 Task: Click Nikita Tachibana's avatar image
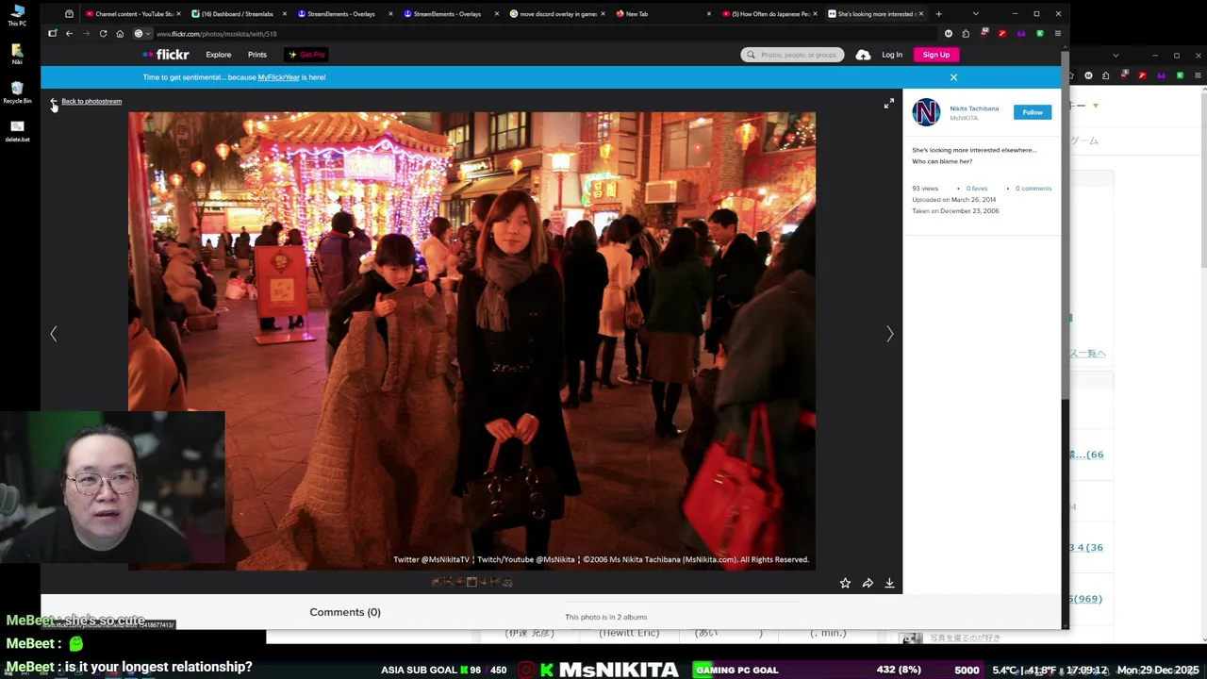pos(926,112)
